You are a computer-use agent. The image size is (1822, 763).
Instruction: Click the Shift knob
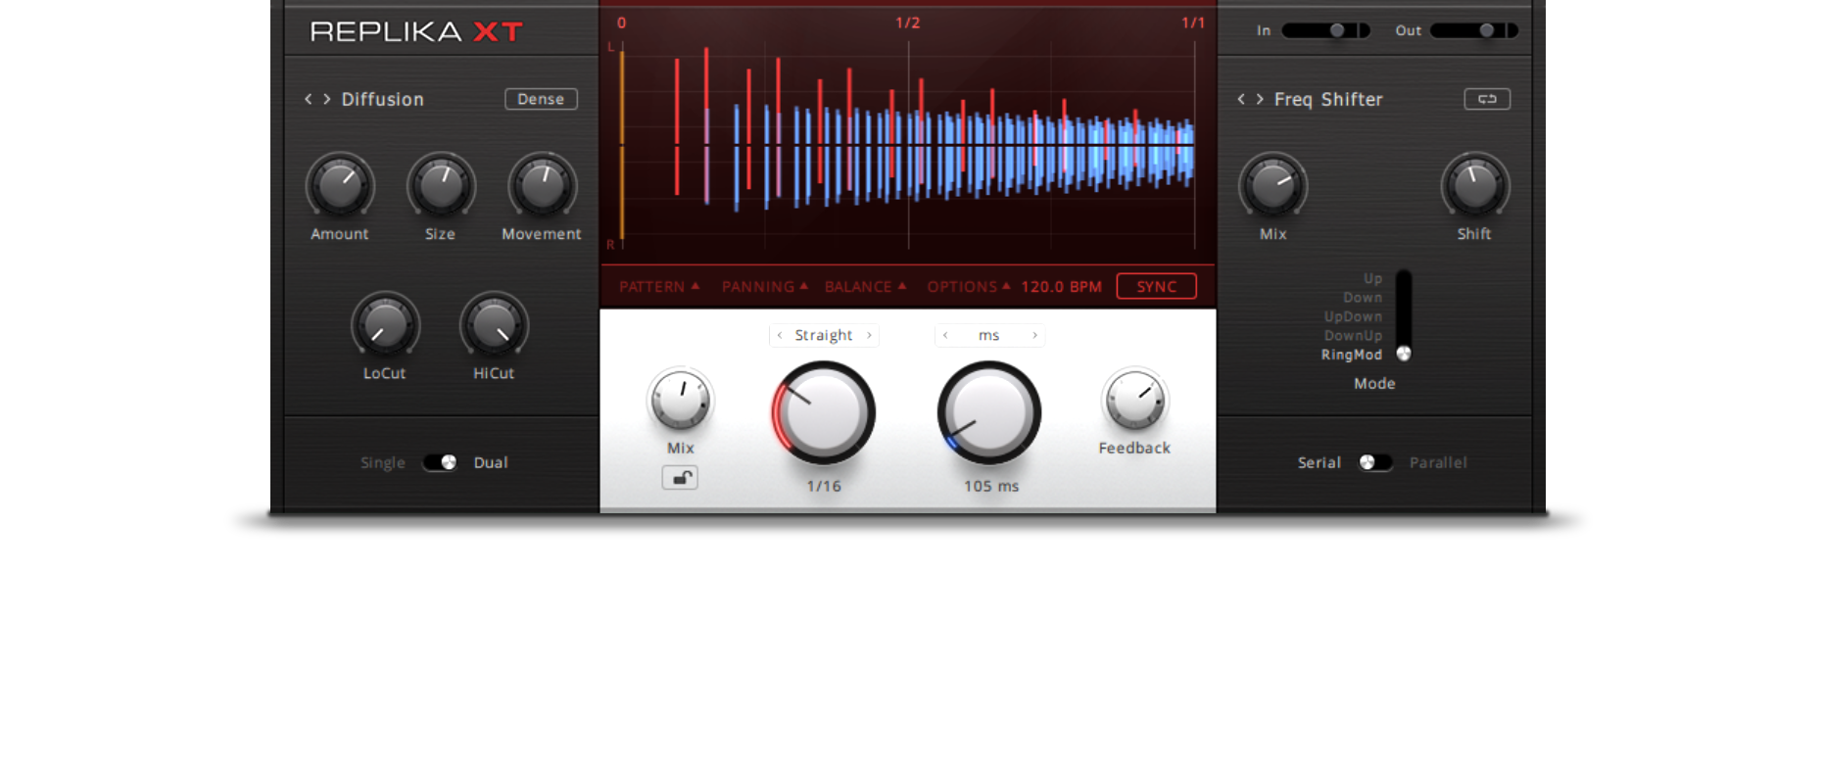1475,185
